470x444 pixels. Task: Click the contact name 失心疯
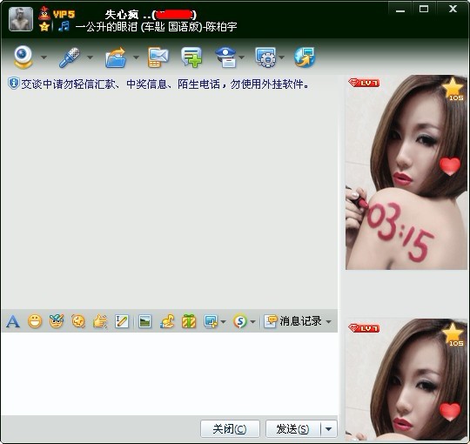[x=122, y=15]
